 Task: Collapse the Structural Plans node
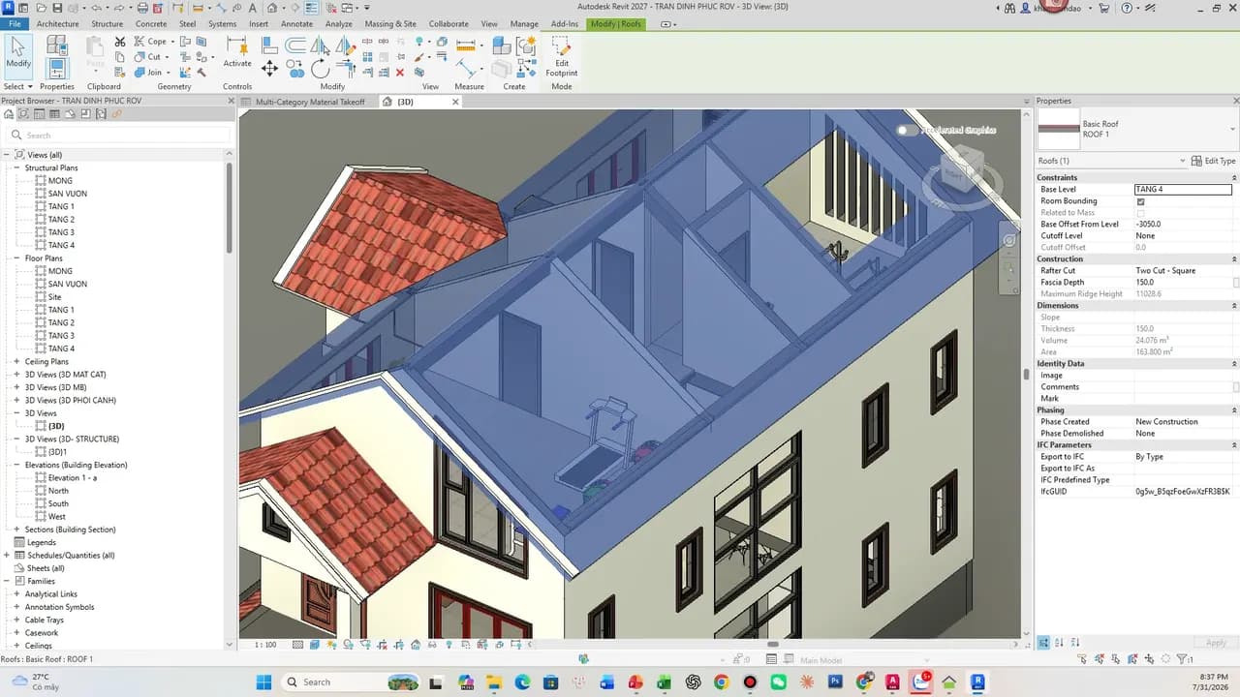[x=16, y=167]
